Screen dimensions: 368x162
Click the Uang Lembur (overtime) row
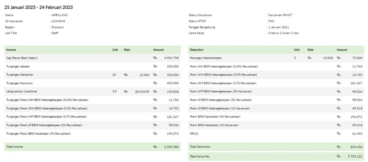pyautogui.click(x=21, y=91)
